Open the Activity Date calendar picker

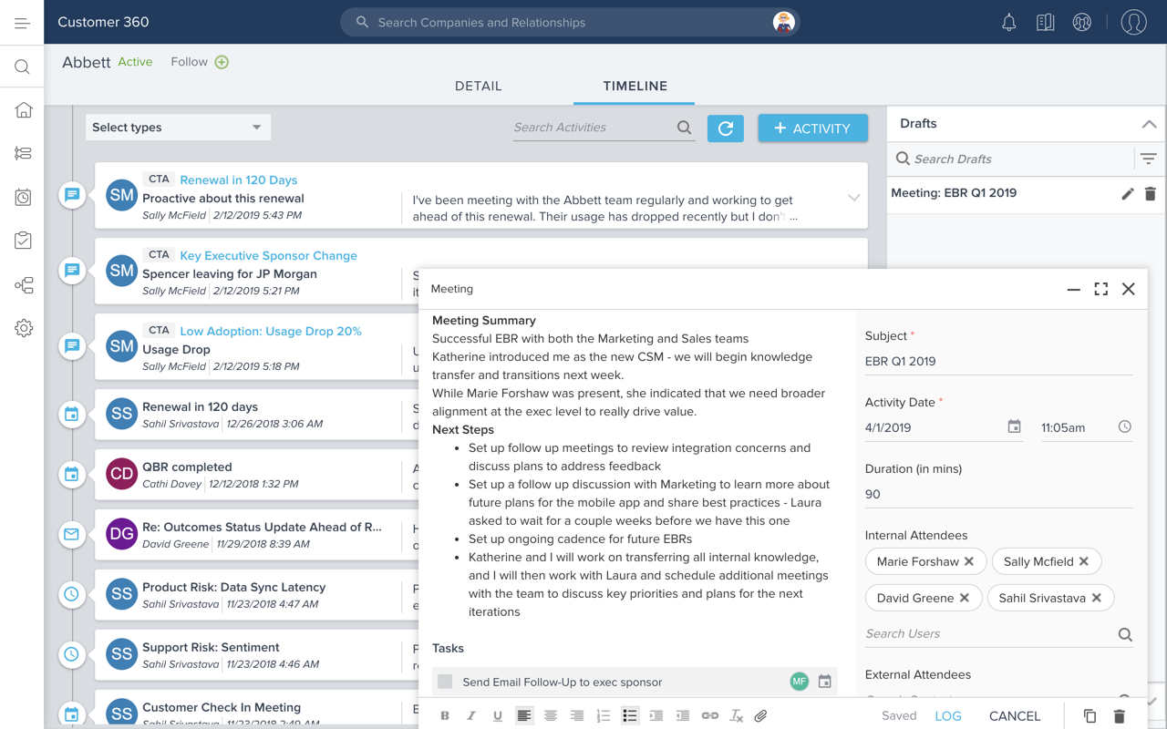(x=1014, y=426)
